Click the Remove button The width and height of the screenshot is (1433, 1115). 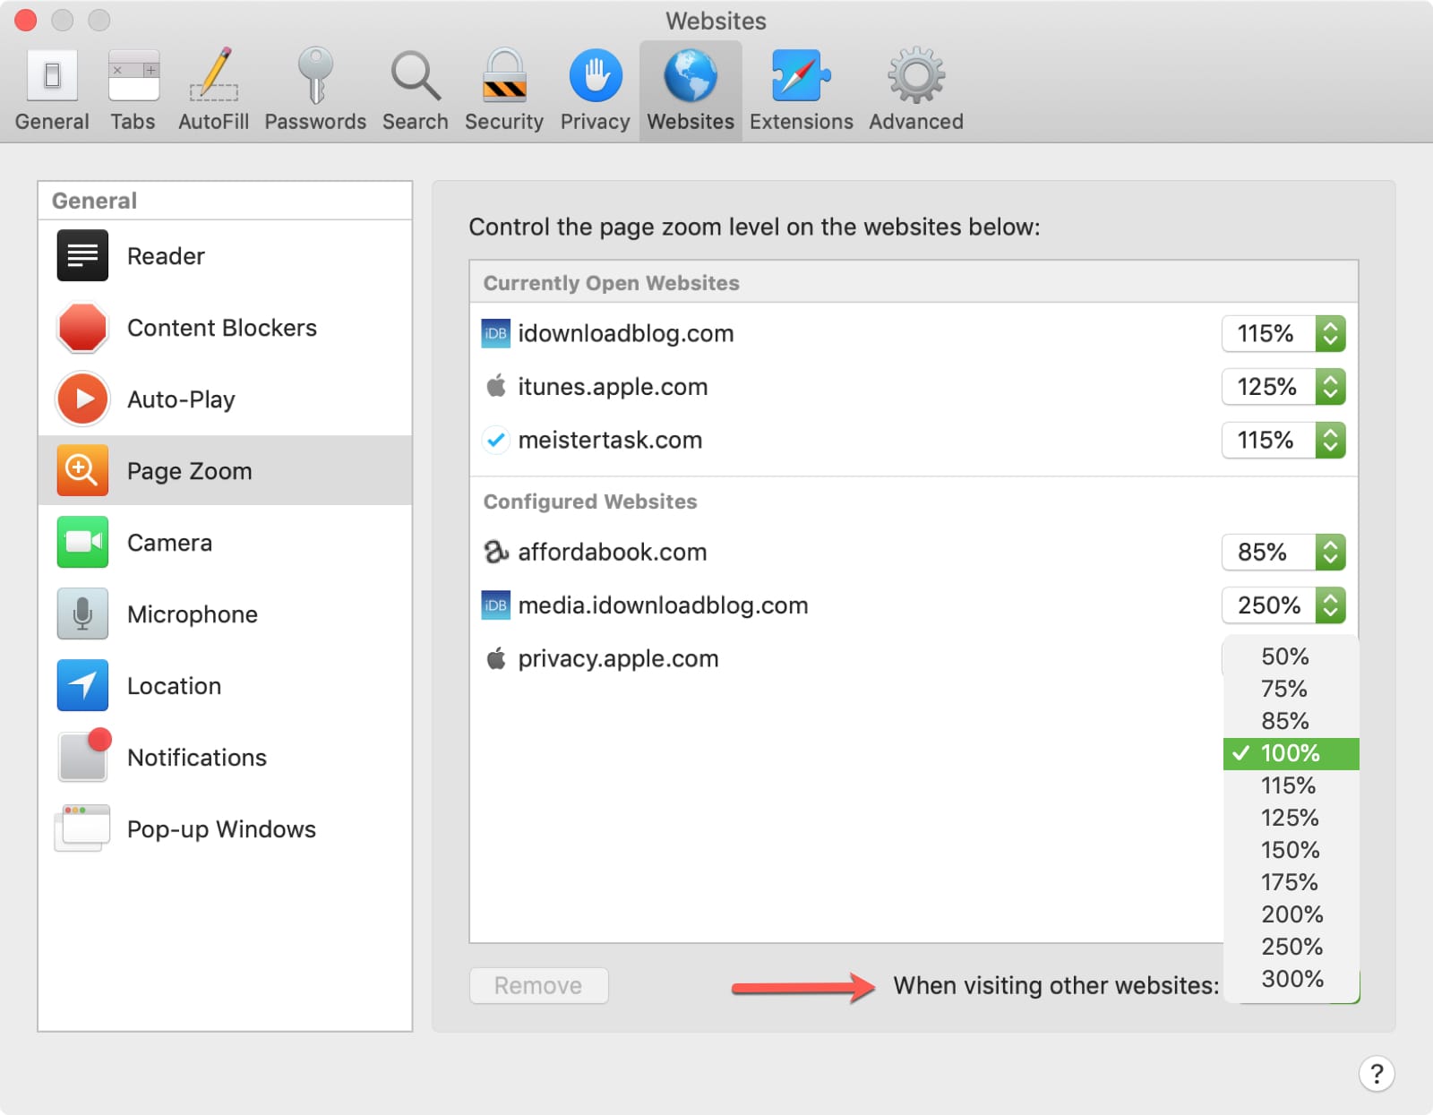coord(539,985)
